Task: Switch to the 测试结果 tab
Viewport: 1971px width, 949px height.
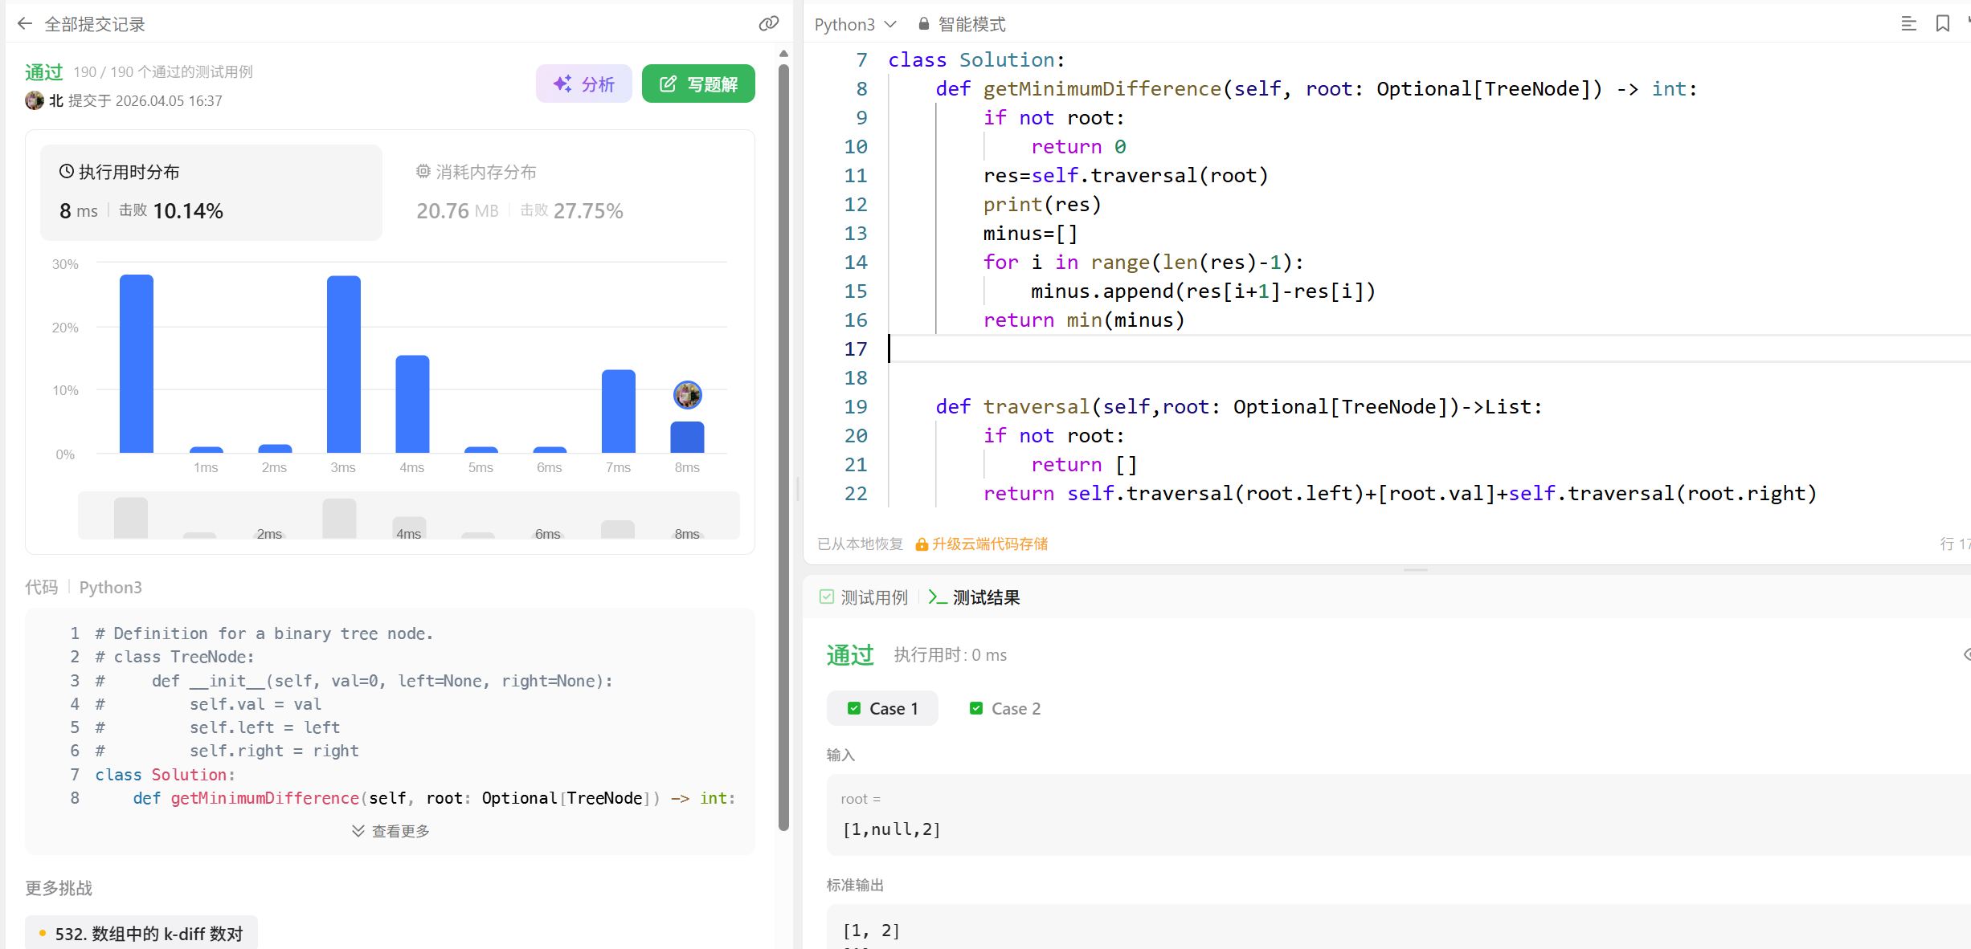Action: [974, 597]
